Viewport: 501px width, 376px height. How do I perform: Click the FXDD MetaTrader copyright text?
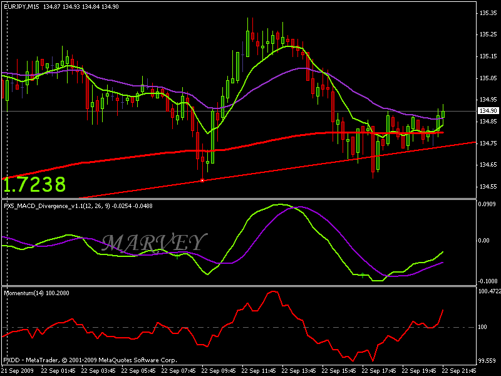[x=90, y=360]
